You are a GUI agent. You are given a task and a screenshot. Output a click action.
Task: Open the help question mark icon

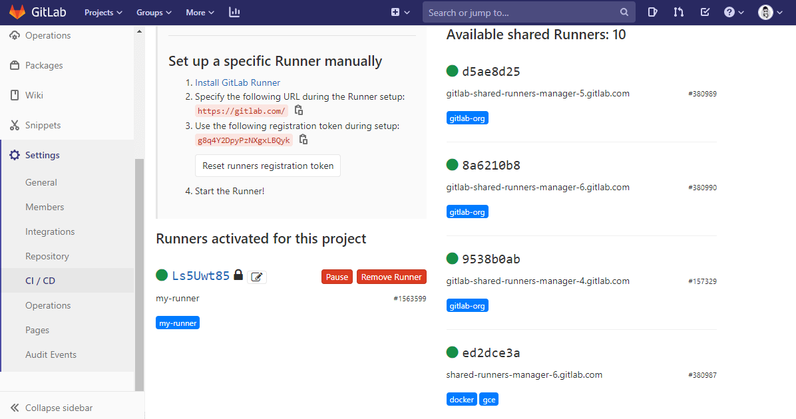point(729,11)
